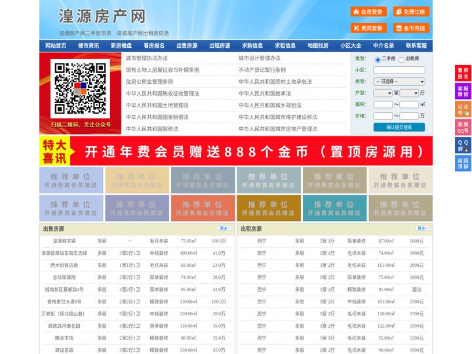Click the maximum 面积 input field
Image resolution: width=472 pixels, height=354 pixels.
coord(409,104)
